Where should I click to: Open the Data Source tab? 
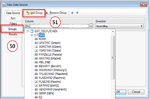click(x=13, y=13)
